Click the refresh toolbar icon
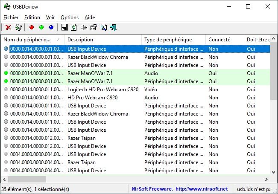Viewport: 278px width, 194px height. tap(74, 27)
